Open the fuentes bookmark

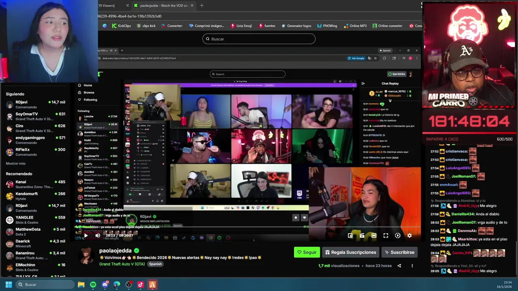click(267, 26)
